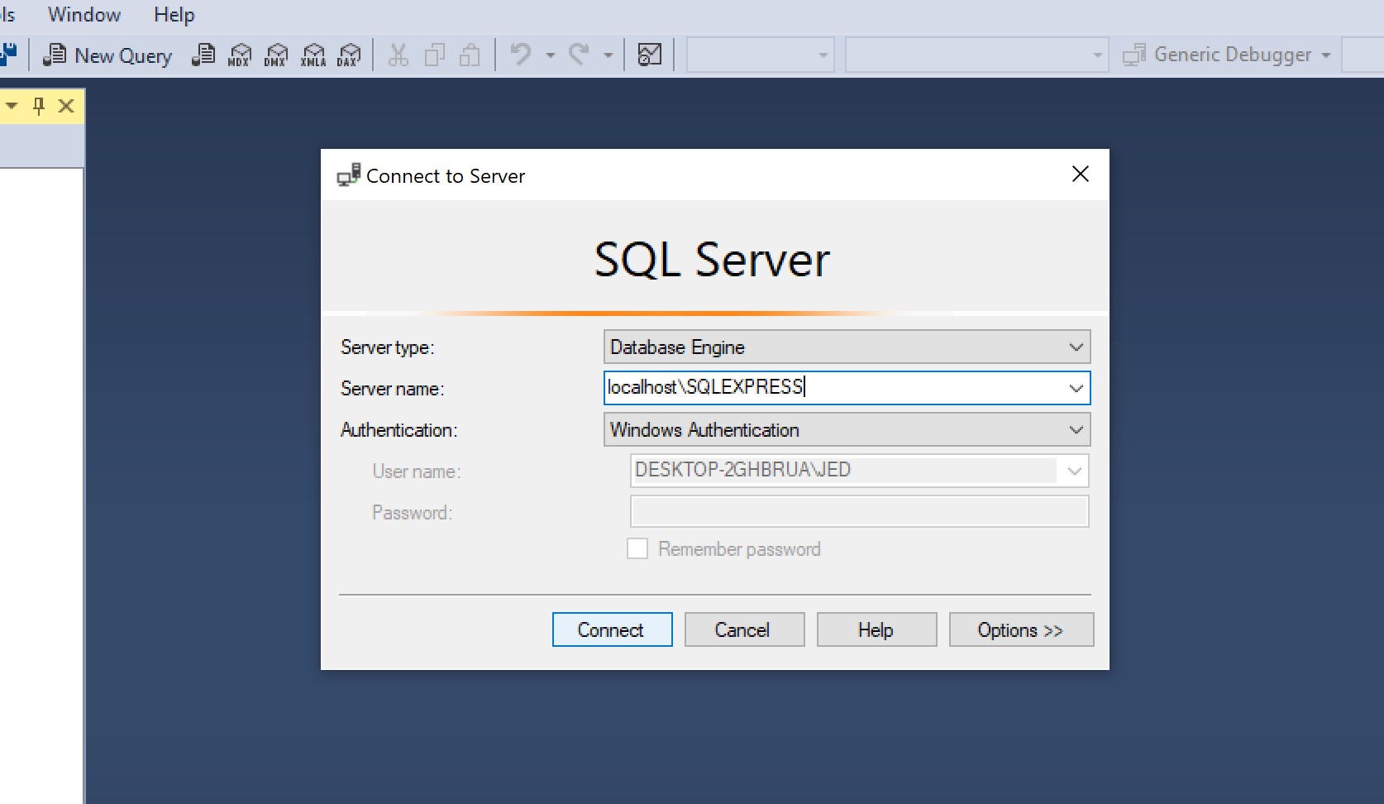Click the Undo icon in the toolbar
Image resolution: width=1384 pixels, height=804 pixels.
point(519,55)
